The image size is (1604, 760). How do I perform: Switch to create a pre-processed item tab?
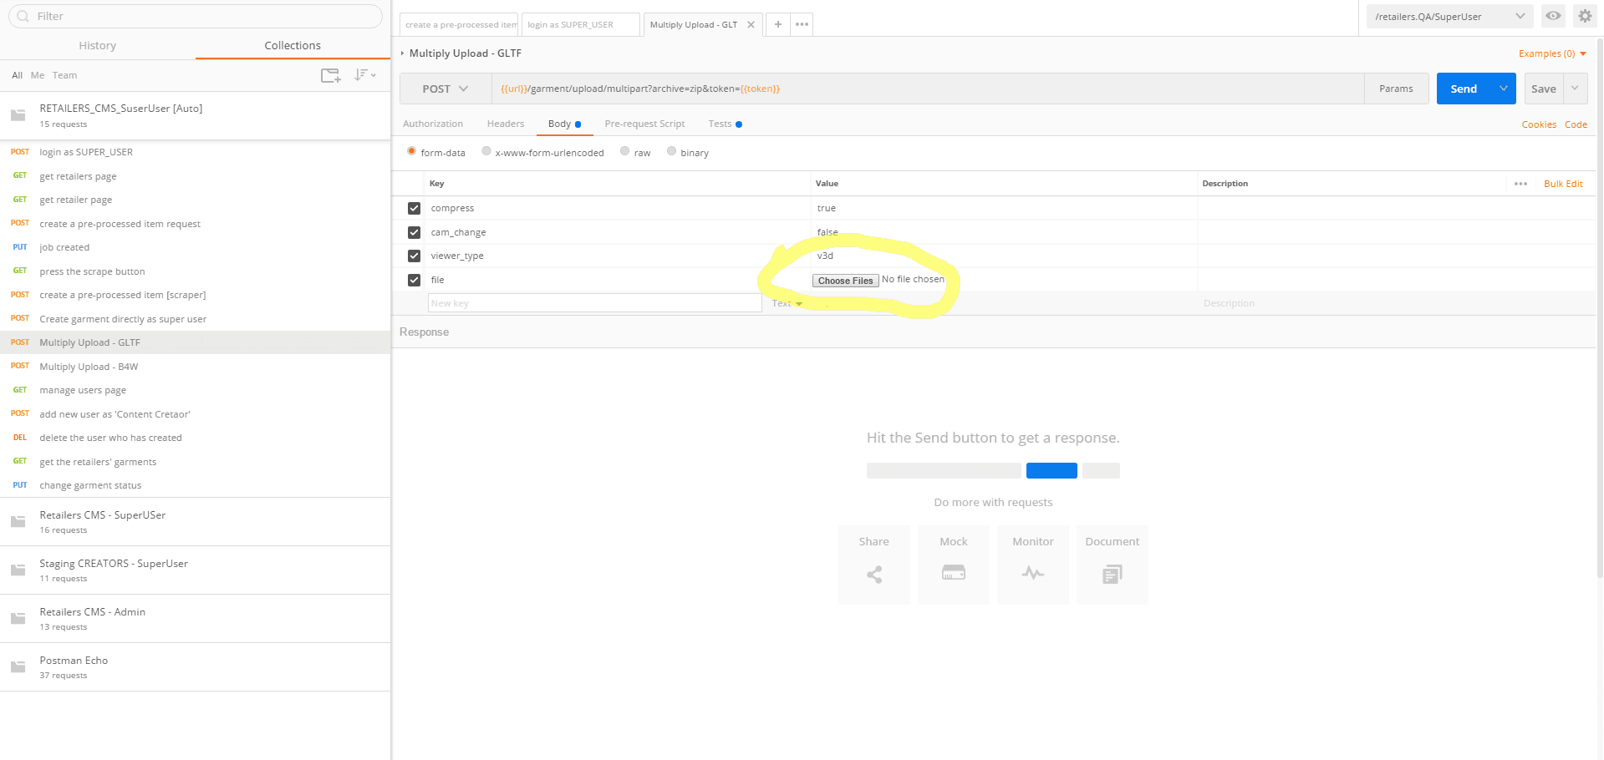tap(459, 25)
